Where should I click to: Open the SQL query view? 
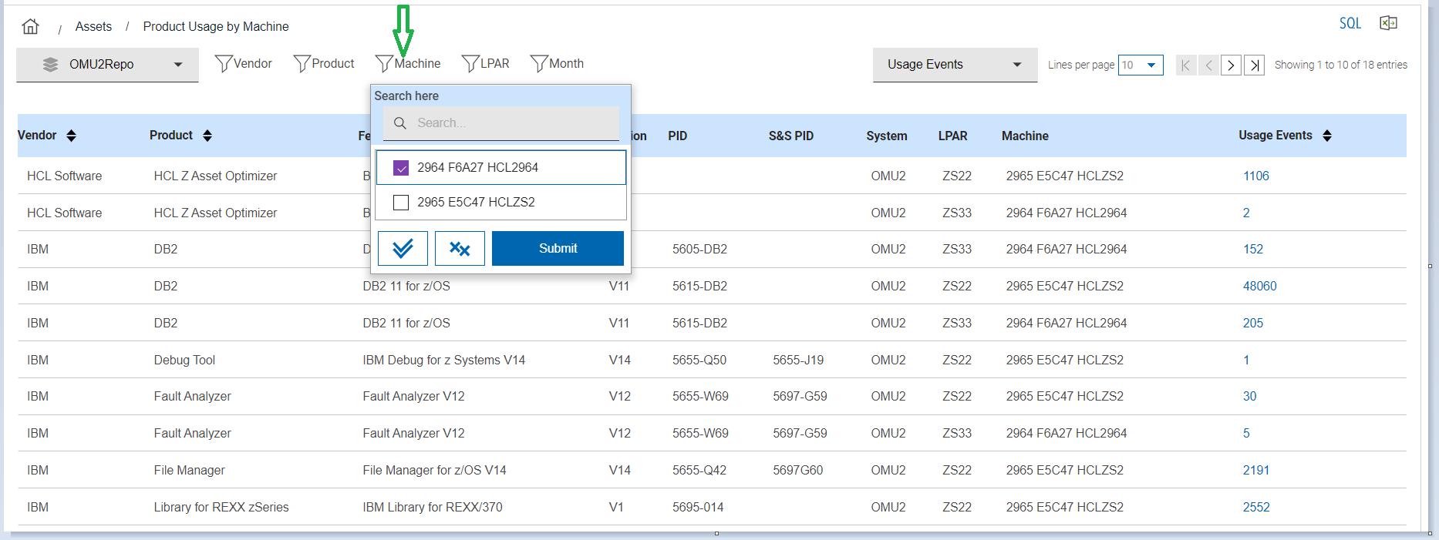pyautogui.click(x=1350, y=23)
